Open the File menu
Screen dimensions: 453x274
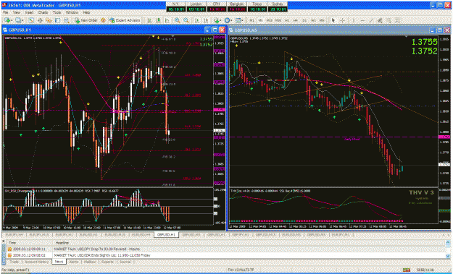[5, 13]
